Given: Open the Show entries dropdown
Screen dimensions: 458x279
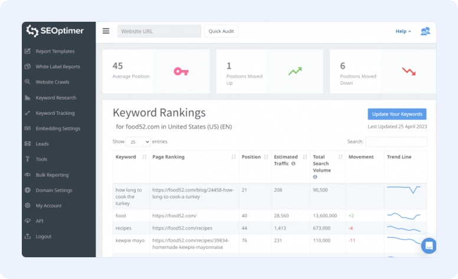Looking at the screenshot, I should coord(138,142).
